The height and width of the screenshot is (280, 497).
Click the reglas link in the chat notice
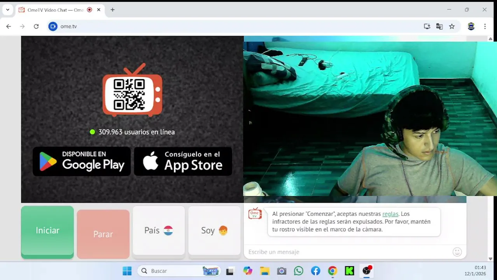(x=390, y=214)
